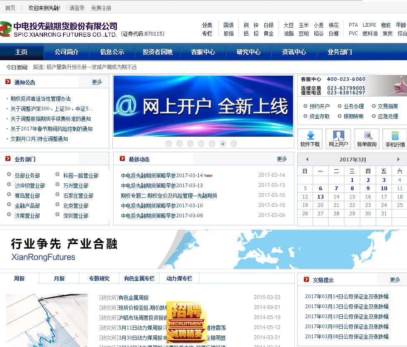This screenshot has height=347, width=407.
Task: Select March 10 in the calendar
Action: click(x=384, y=188)
